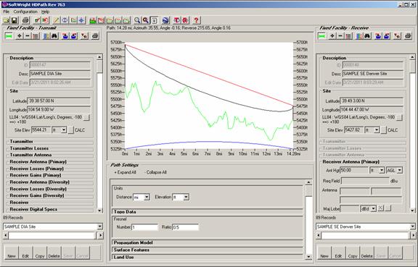Click the red question mark help icon
The image size is (418, 267).
click(196, 20)
